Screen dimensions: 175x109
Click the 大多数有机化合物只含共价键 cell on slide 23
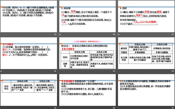pyautogui.click(x=80, y=57)
